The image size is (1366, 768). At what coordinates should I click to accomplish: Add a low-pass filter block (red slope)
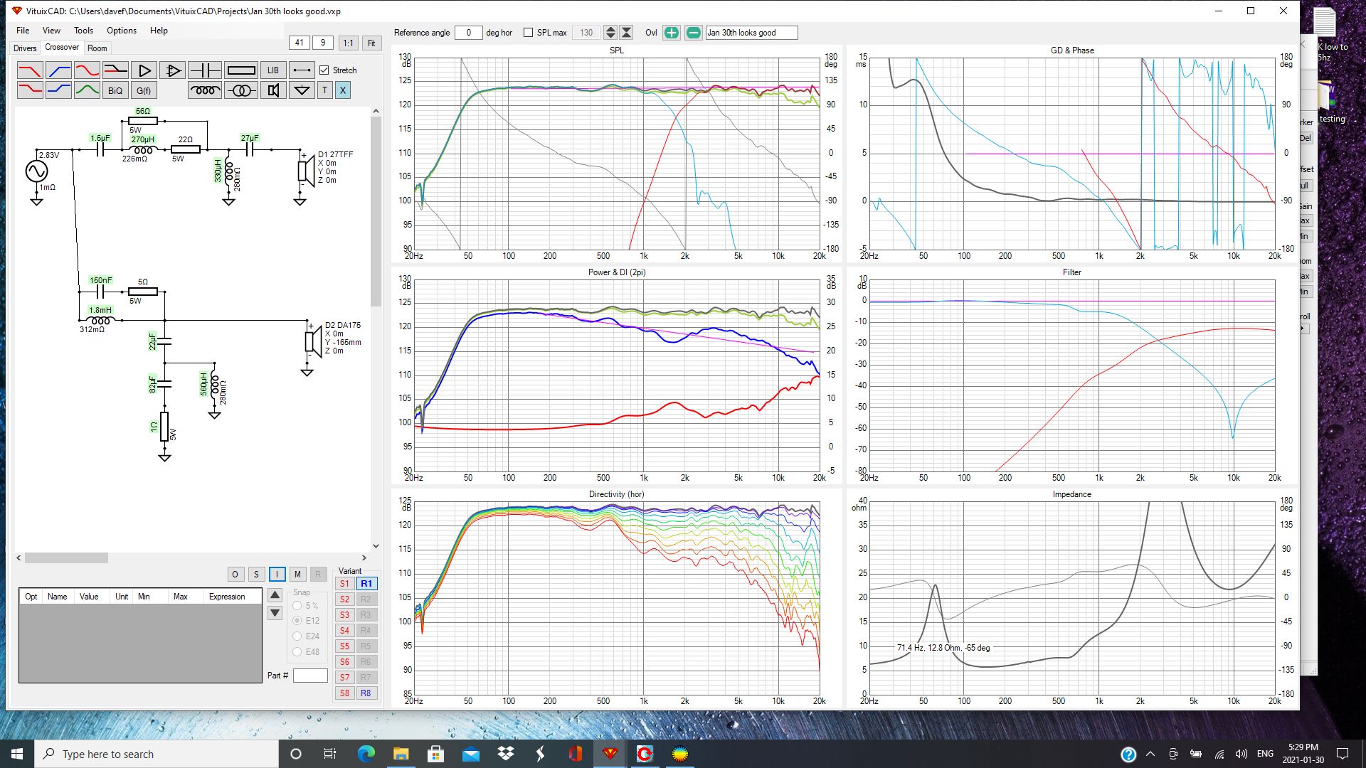click(30, 70)
